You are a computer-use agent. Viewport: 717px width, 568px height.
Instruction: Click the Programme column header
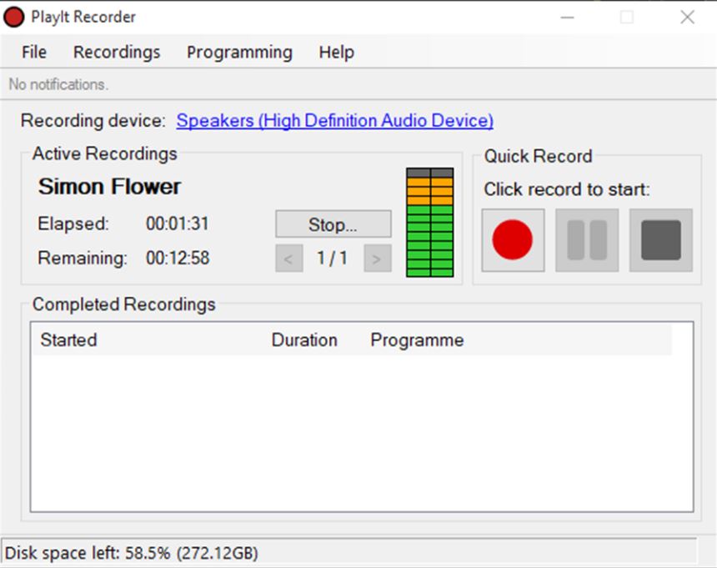pyautogui.click(x=417, y=340)
